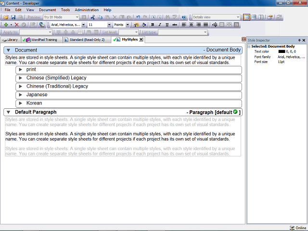Click the Online status bar indicator
This screenshot has width=308, height=231.
tap(297, 228)
